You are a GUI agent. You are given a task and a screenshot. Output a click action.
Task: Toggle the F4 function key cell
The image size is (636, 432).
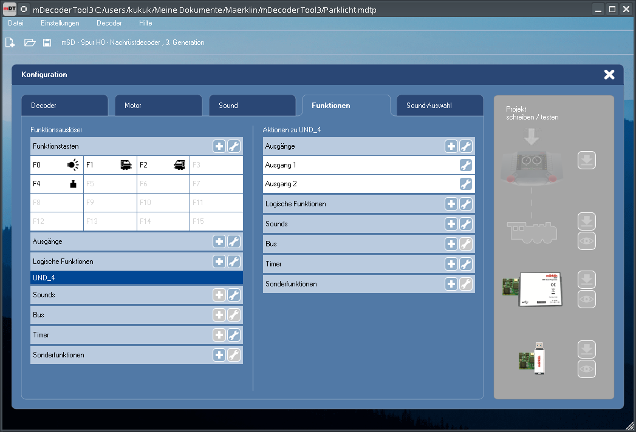pos(56,183)
